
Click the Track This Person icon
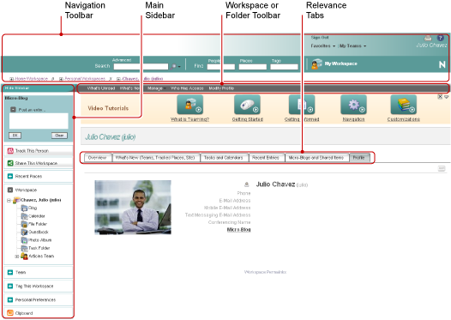tap(10, 150)
